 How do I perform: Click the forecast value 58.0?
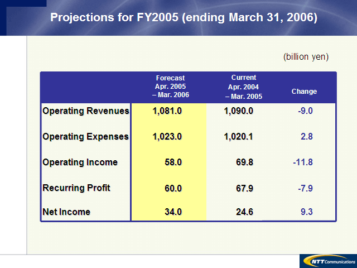(173, 162)
